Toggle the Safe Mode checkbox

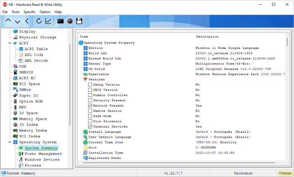tap(90, 116)
